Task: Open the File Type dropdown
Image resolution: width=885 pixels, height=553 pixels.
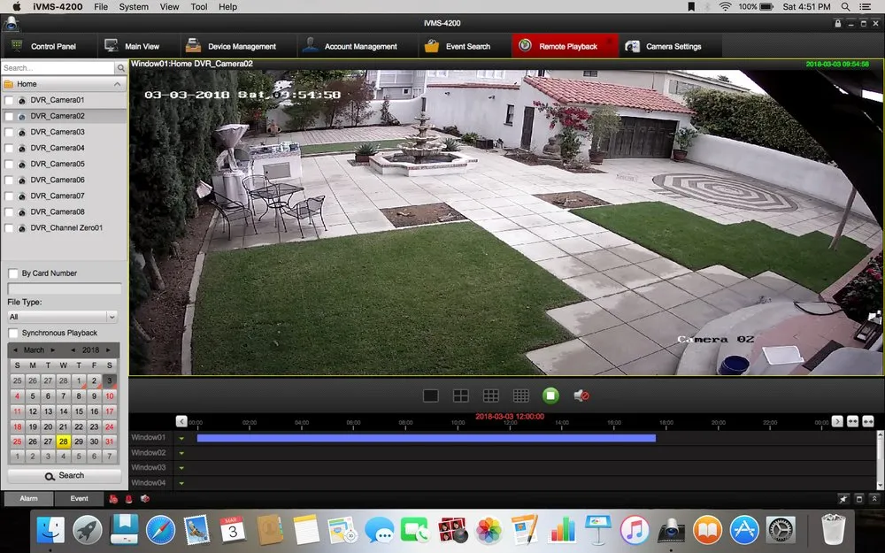Action: click(63, 317)
